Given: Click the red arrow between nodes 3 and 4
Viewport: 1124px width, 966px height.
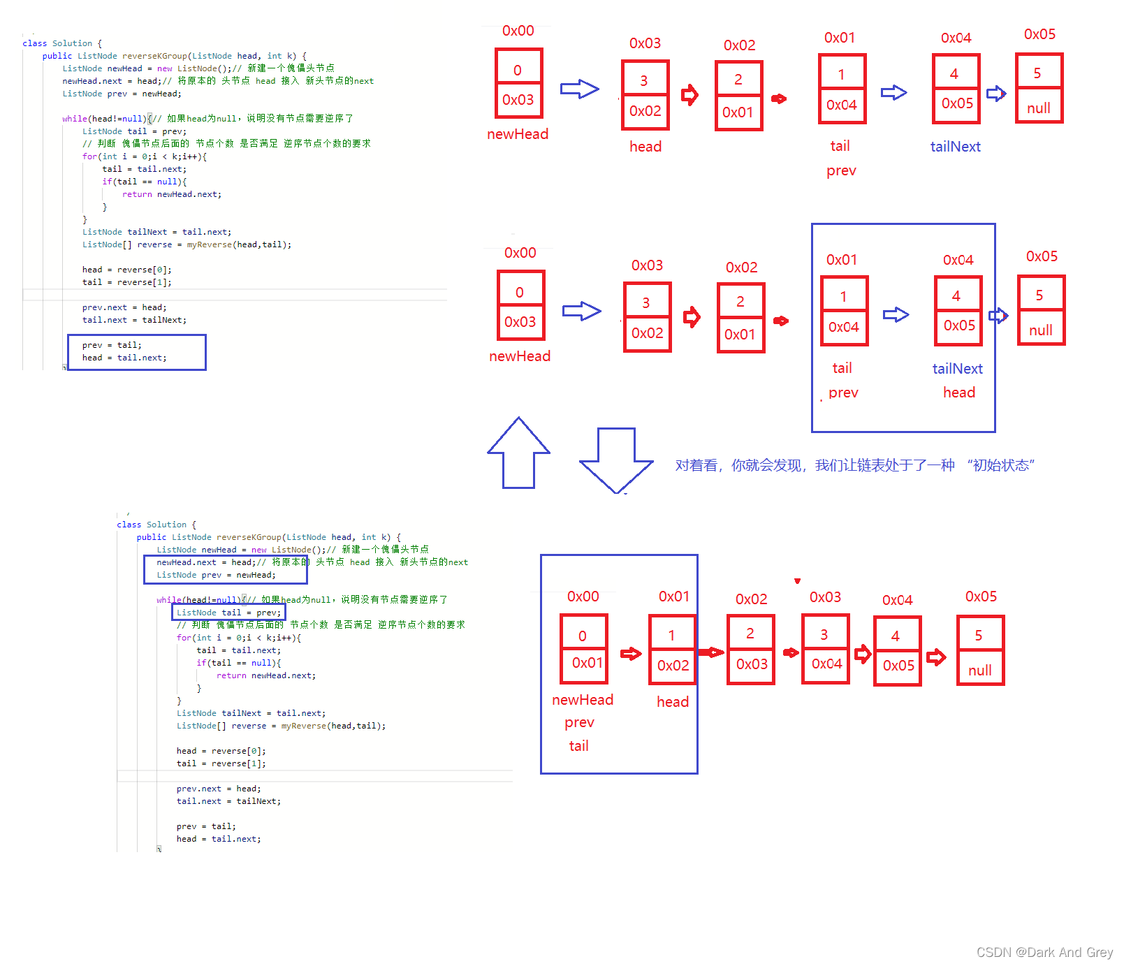Looking at the screenshot, I should pyautogui.click(x=863, y=654).
